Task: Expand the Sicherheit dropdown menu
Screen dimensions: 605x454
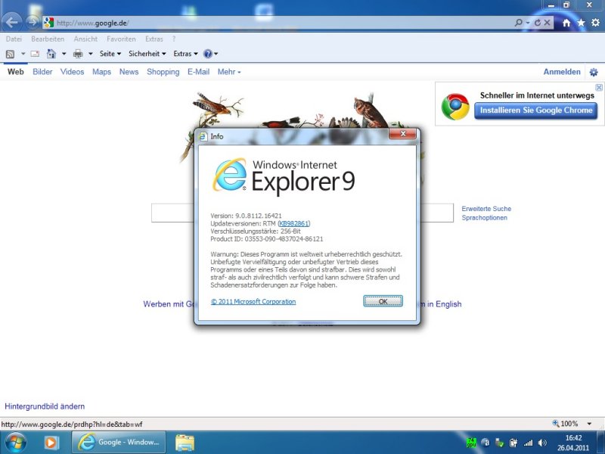Action: (147, 54)
